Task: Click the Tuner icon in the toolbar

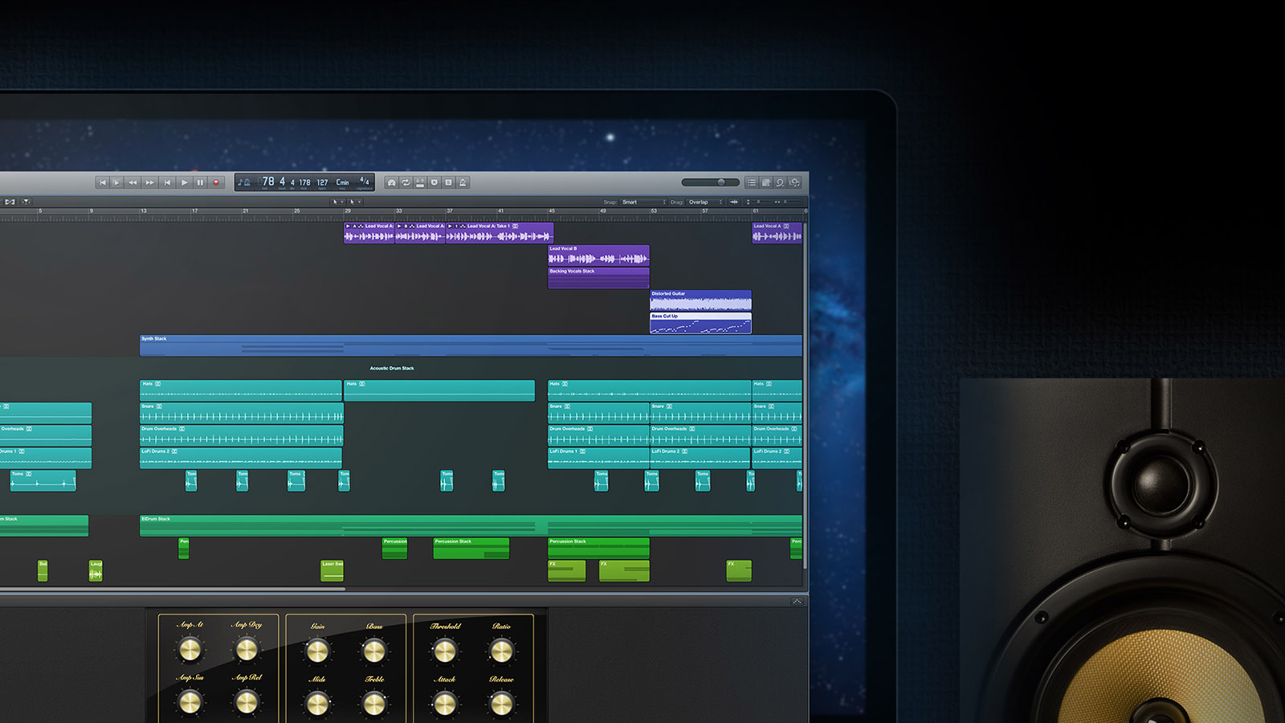Action: click(x=392, y=182)
